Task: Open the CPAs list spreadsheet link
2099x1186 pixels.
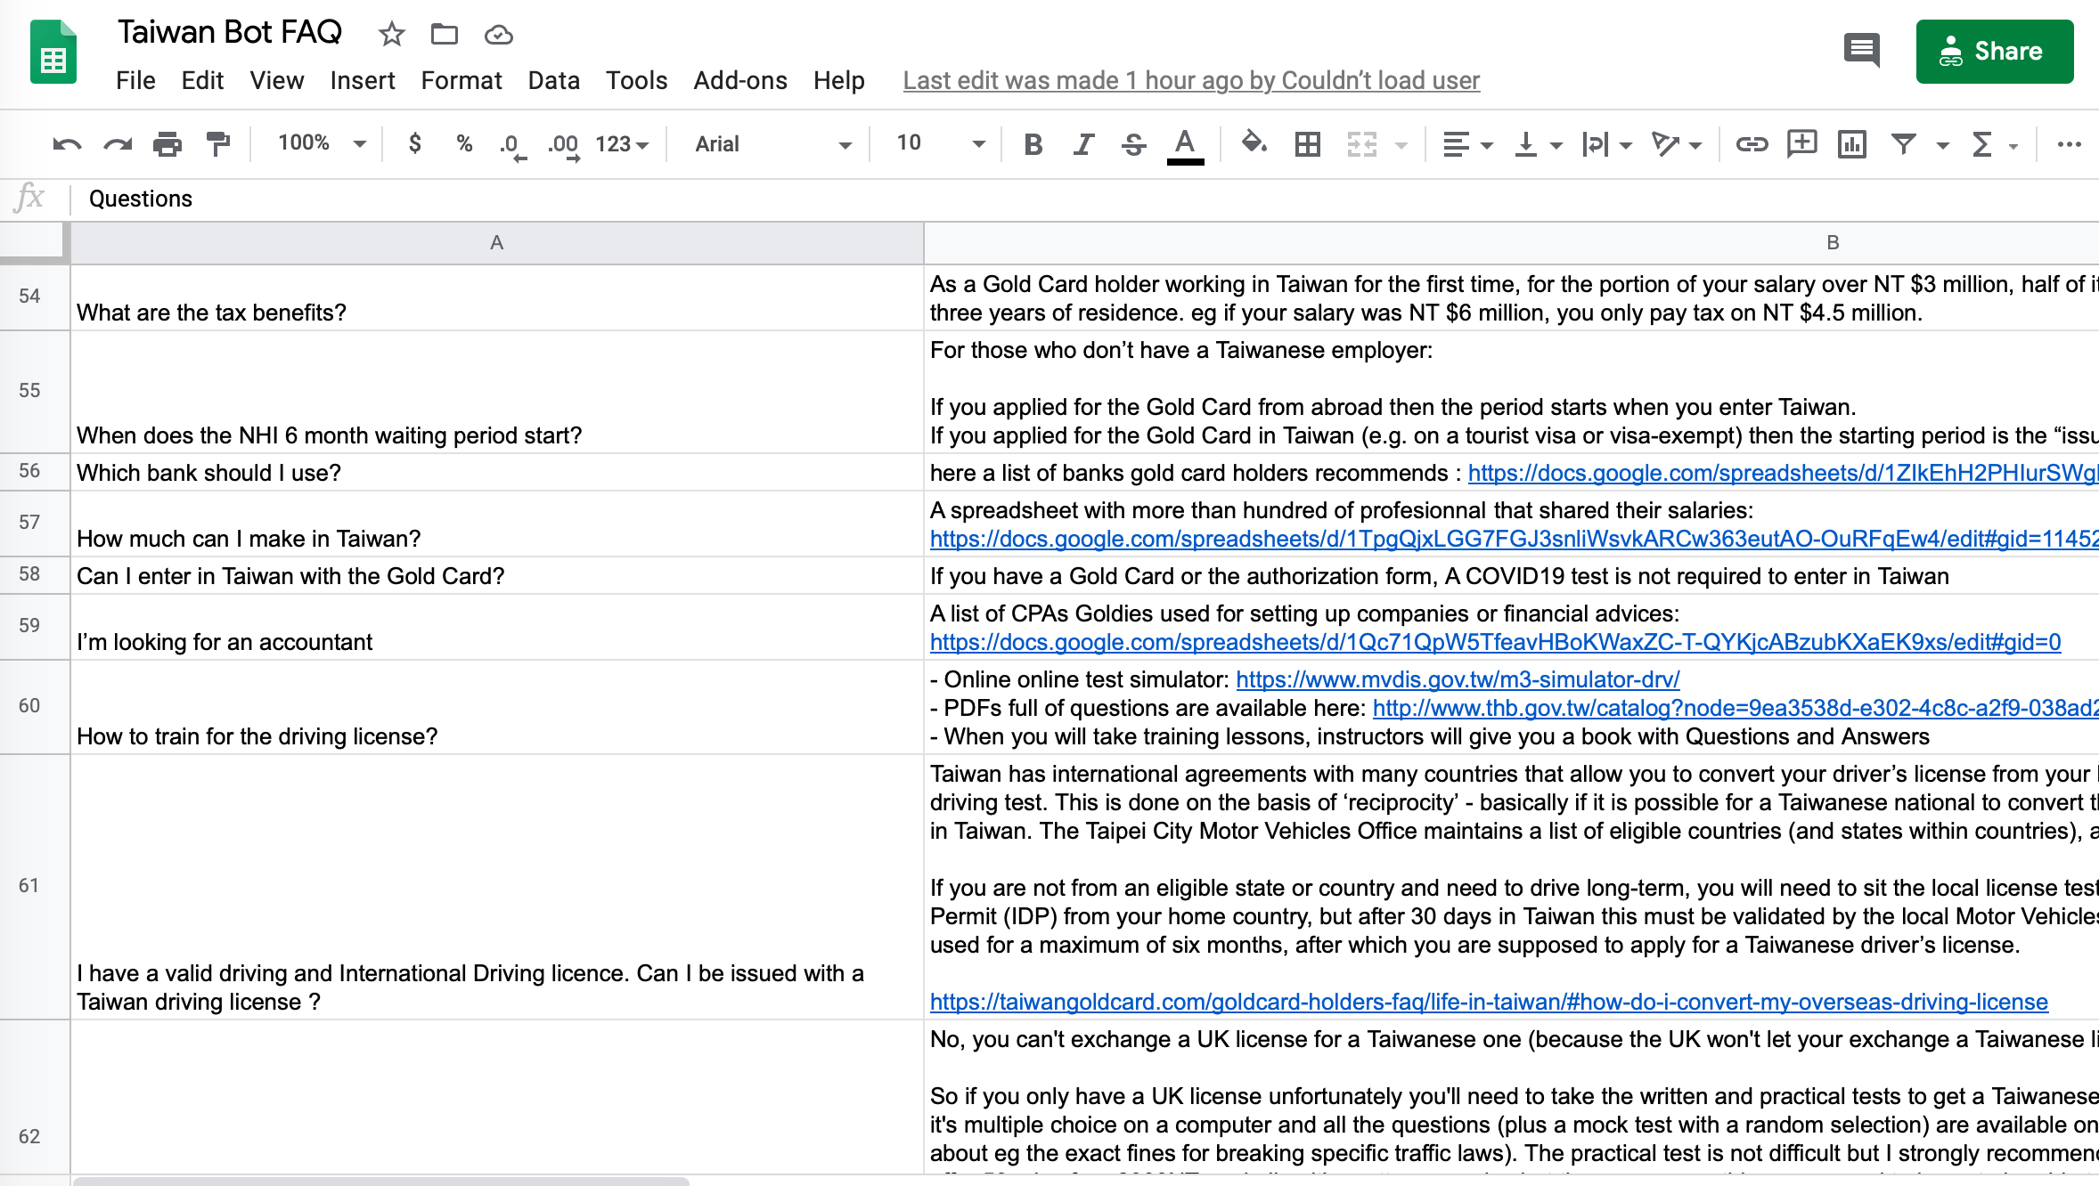Action: (x=1495, y=642)
